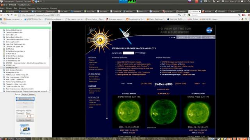Select the SI-Run-Test.js script
Image resolution: width=250 pixels, height=140 pixels.
pos(11,54)
